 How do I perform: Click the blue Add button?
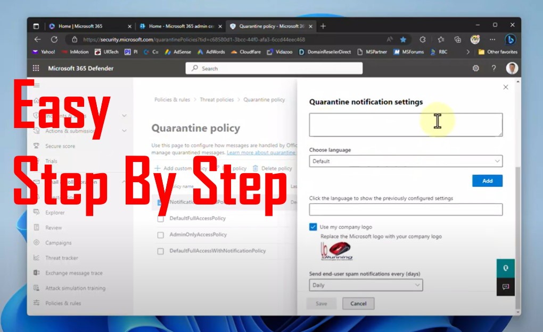[487, 181]
